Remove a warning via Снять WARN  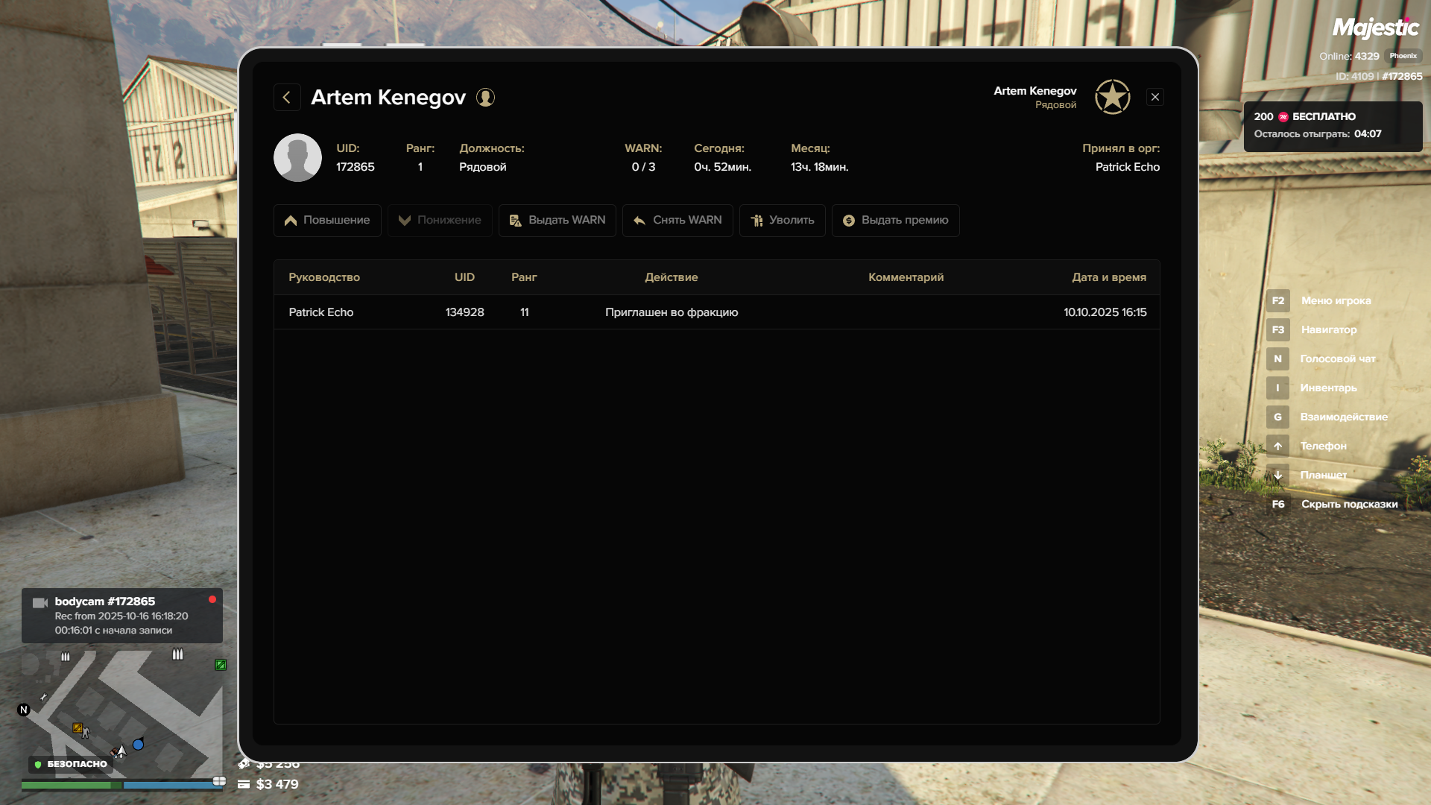pyautogui.click(x=677, y=221)
